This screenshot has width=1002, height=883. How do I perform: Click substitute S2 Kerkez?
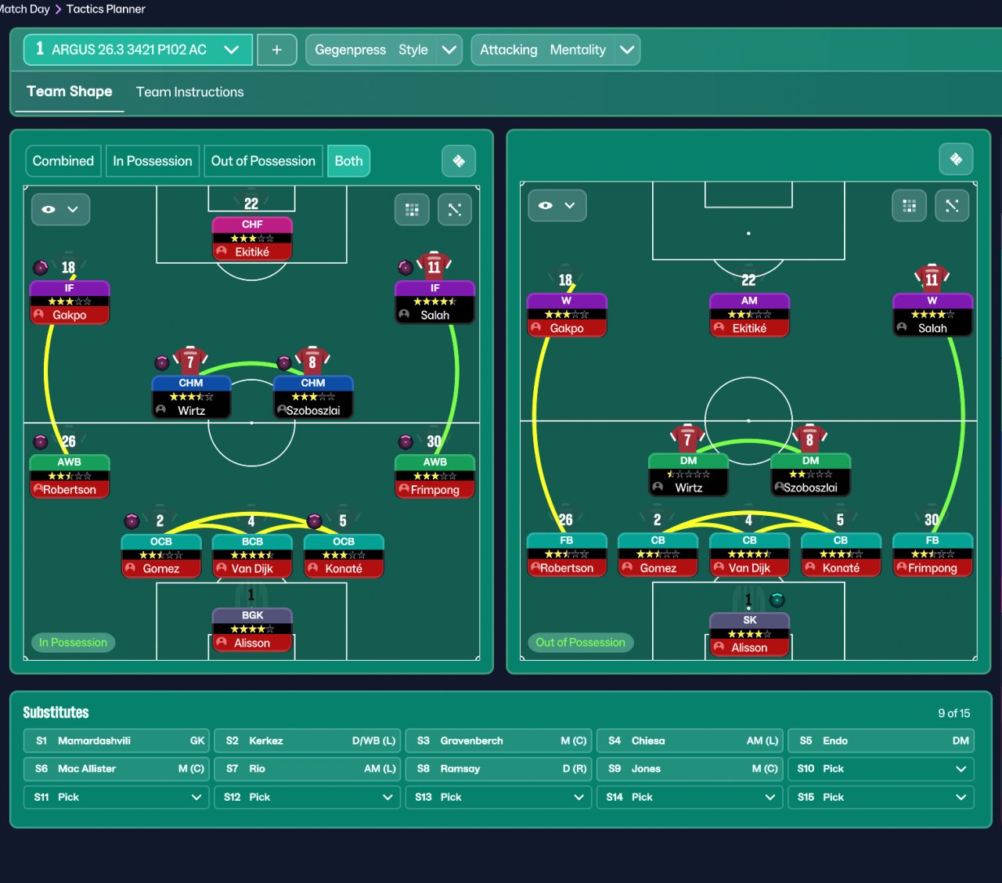(308, 741)
